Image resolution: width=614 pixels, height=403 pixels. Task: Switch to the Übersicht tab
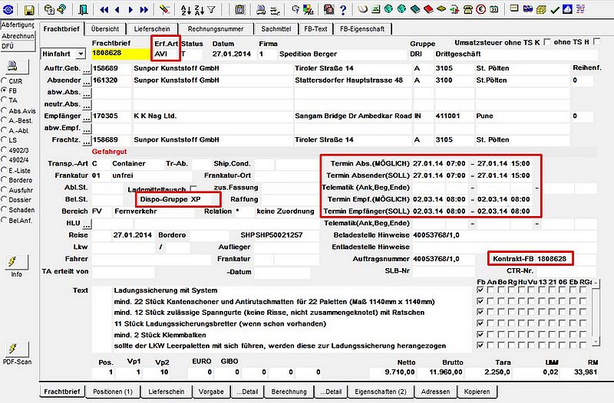tap(105, 29)
